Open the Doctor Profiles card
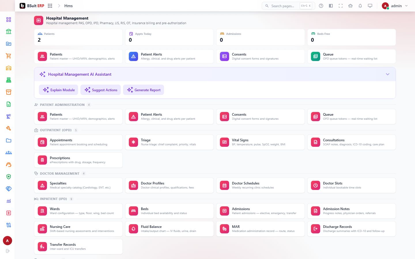This screenshot has width=415, height=259. [169, 185]
